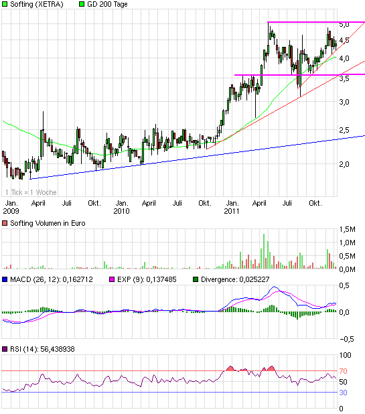Click the 0,5M volume axis label
This screenshot has width=365, height=414.
[x=348, y=256]
